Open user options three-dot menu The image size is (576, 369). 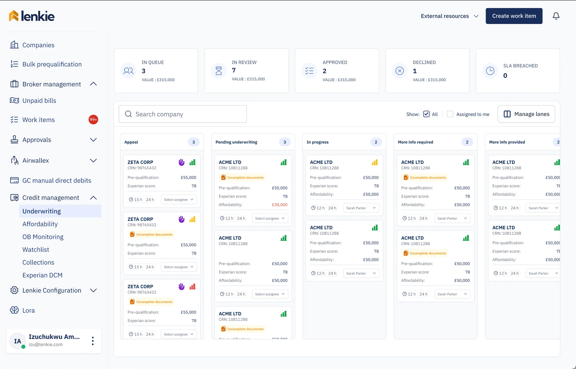pyautogui.click(x=93, y=341)
